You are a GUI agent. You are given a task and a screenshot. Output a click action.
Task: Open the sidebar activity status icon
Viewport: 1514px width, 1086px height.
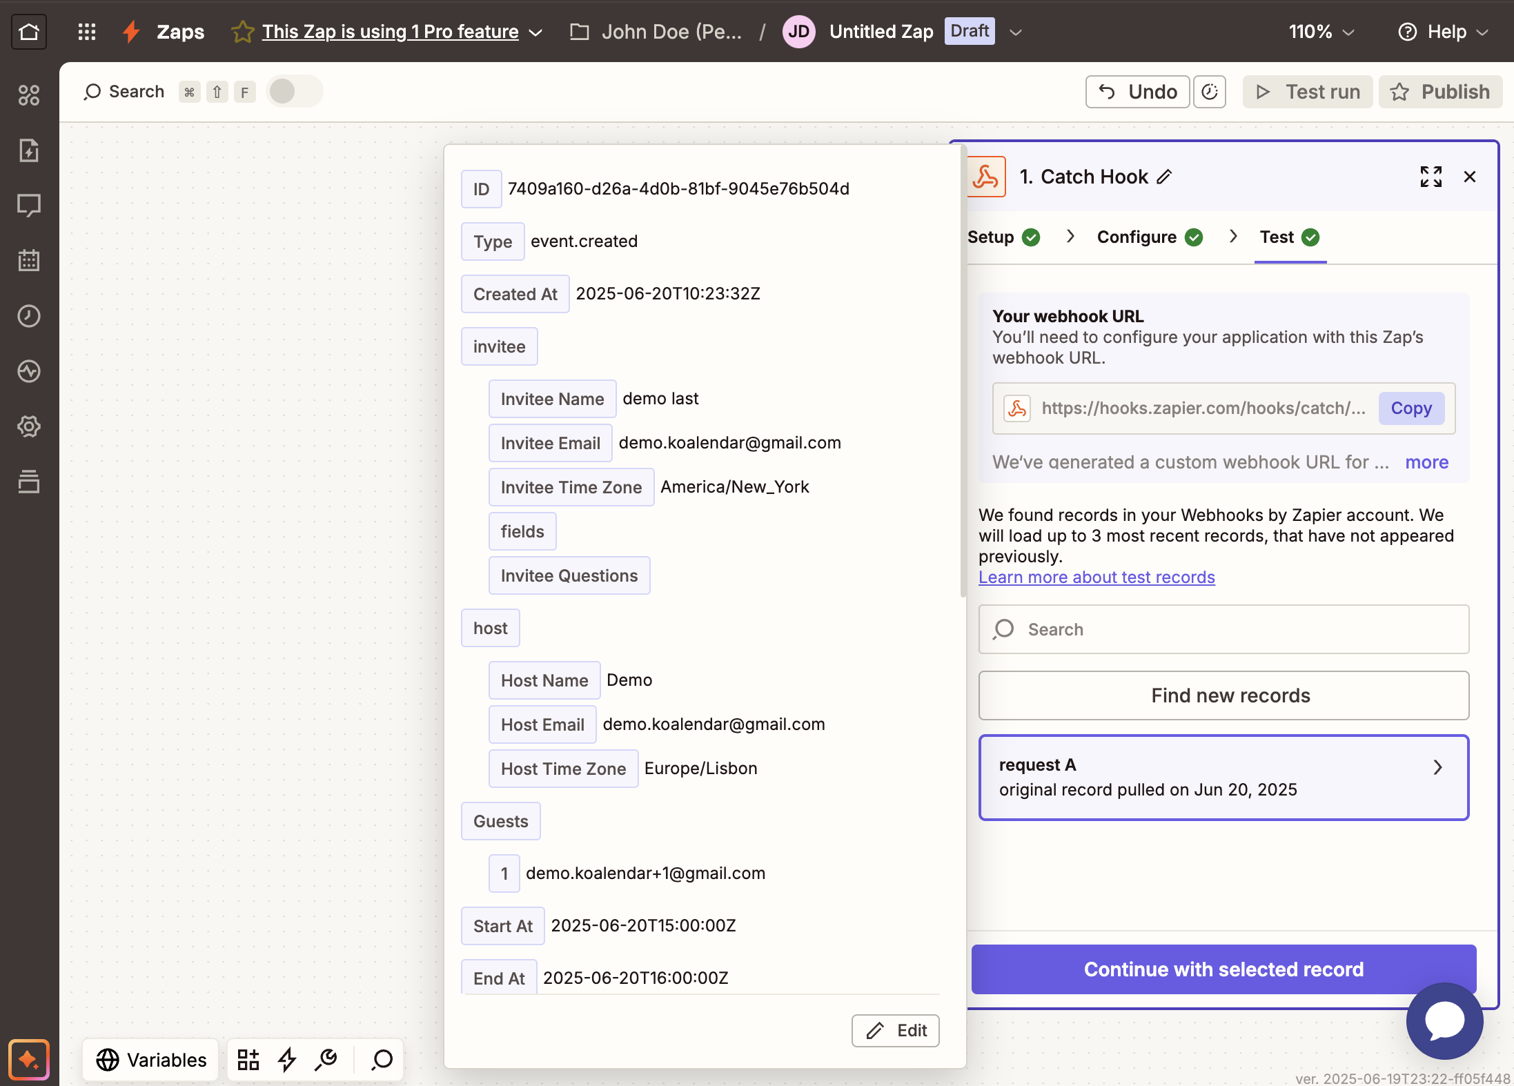coord(29,371)
